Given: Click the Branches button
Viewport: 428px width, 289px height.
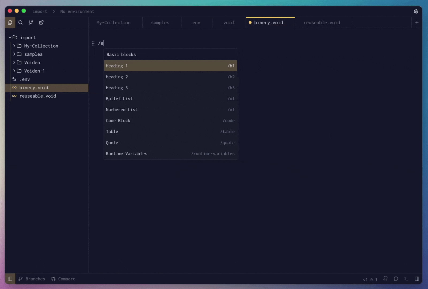Looking at the screenshot, I should click(x=32, y=279).
